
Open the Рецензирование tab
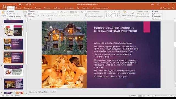point(68,8)
